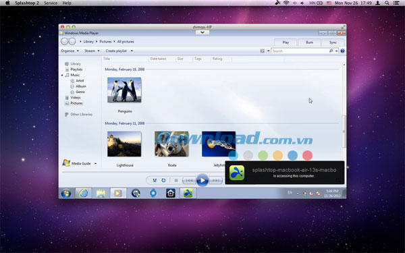Open Windows Explorer folder icon in taskbar
The height and width of the screenshot is (253, 405).
point(101,193)
